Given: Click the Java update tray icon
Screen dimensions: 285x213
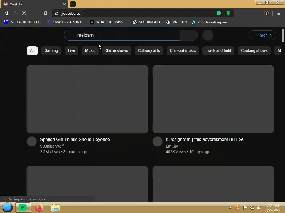Looking at the screenshot, I should (x=237, y=207).
